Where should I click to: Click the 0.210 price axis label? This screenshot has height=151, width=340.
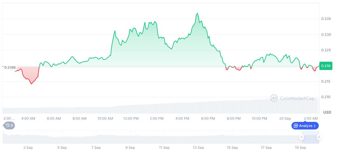(326, 97)
